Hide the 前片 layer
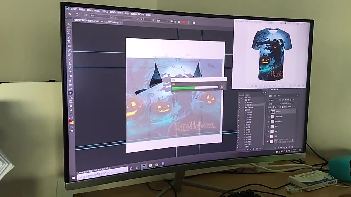This screenshot has height=197, width=351. [268, 131]
